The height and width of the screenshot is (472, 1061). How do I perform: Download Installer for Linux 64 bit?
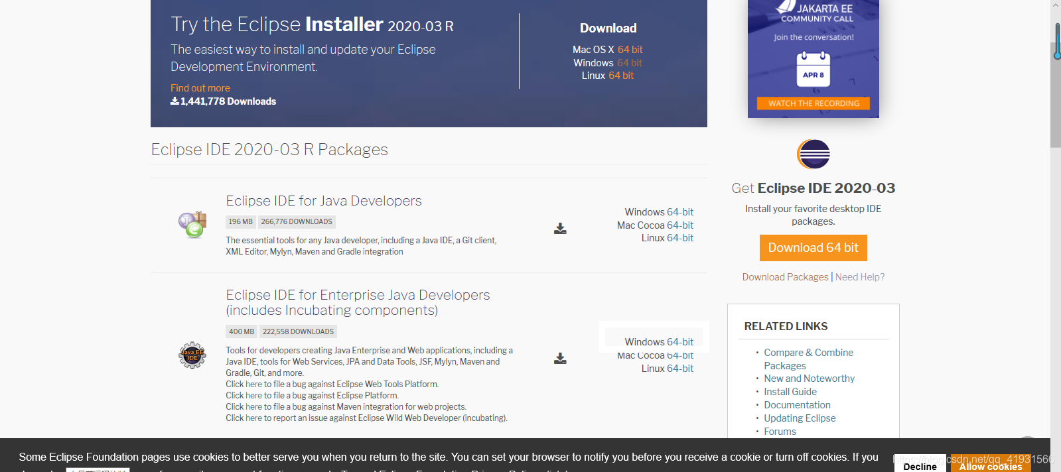coord(621,76)
